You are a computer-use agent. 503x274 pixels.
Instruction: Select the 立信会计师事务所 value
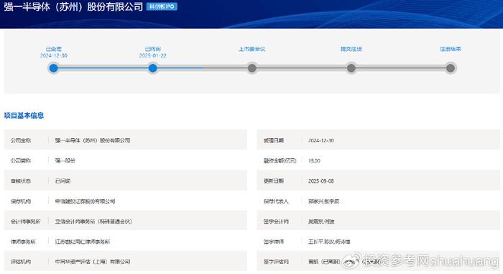point(93,222)
